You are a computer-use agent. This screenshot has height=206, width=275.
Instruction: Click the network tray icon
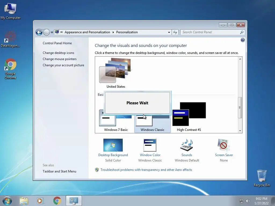[x=241, y=201]
